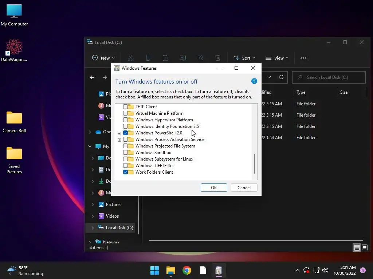The height and width of the screenshot is (279, 373).
Task: Expand Windows Process Activation Service node
Action: [119, 140]
